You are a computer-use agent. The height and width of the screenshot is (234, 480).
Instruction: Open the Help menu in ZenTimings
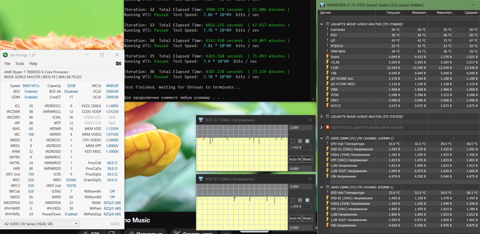point(33,63)
